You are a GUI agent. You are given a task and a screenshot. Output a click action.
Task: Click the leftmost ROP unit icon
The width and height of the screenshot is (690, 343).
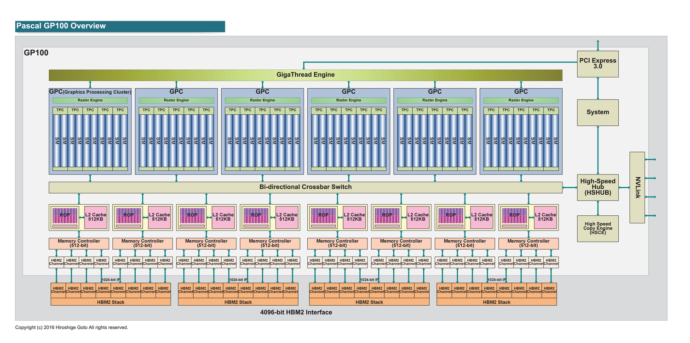coord(65,217)
